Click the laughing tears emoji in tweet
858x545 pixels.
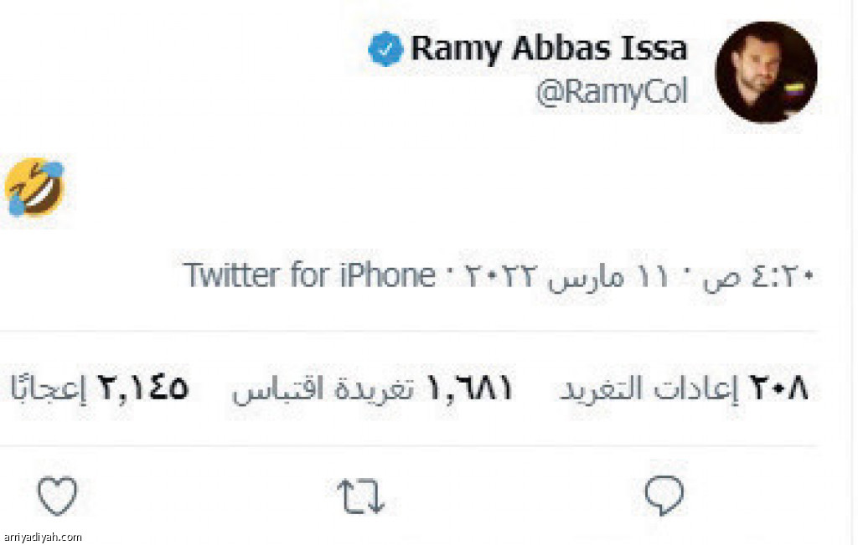tap(35, 188)
